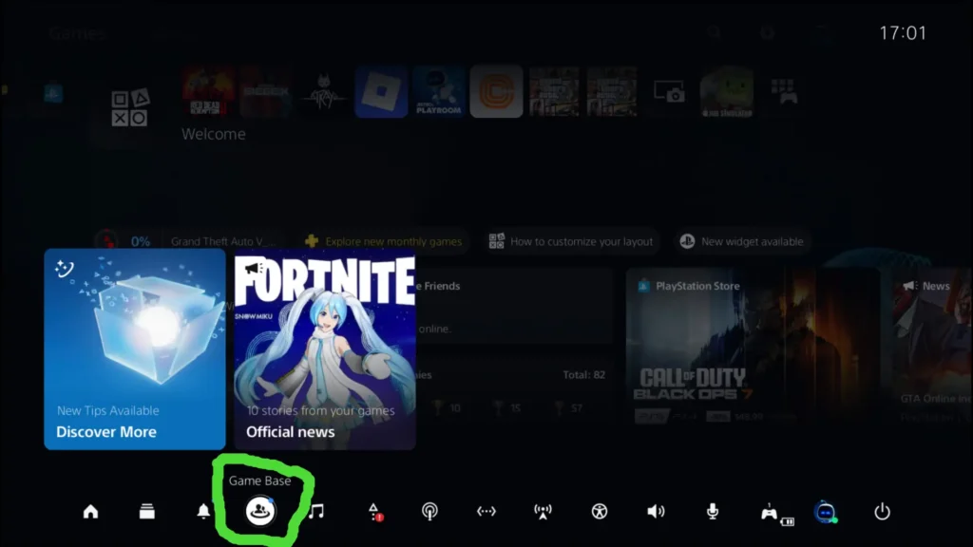Open Downloads/Uploads icon with red alert badge
The width and height of the screenshot is (973, 547).
374,512
